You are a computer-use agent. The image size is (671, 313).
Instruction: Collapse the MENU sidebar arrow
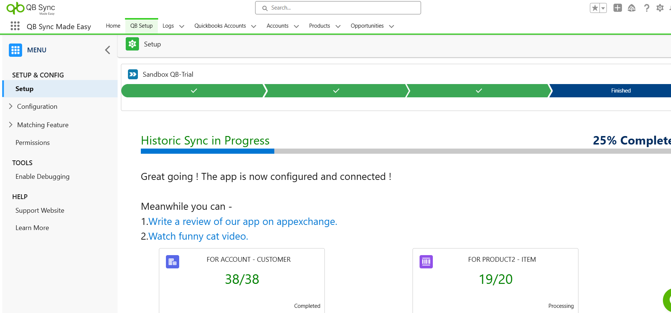tap(107, 50)
